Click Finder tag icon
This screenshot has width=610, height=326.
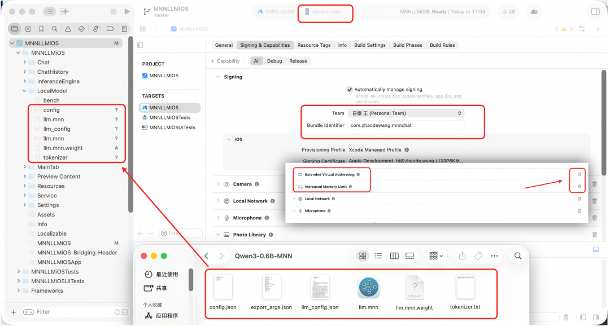tap(478, 255)
